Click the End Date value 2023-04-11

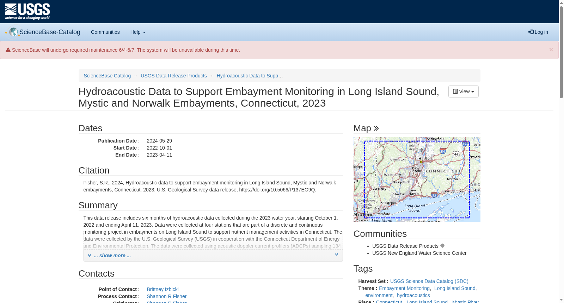[x=159, y=155]
